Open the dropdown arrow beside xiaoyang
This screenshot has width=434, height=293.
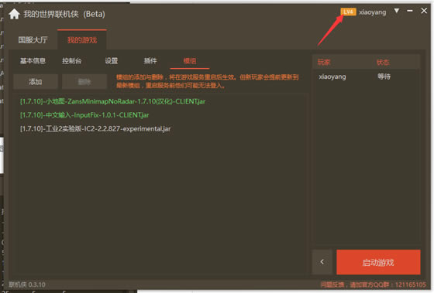[397, 11]
